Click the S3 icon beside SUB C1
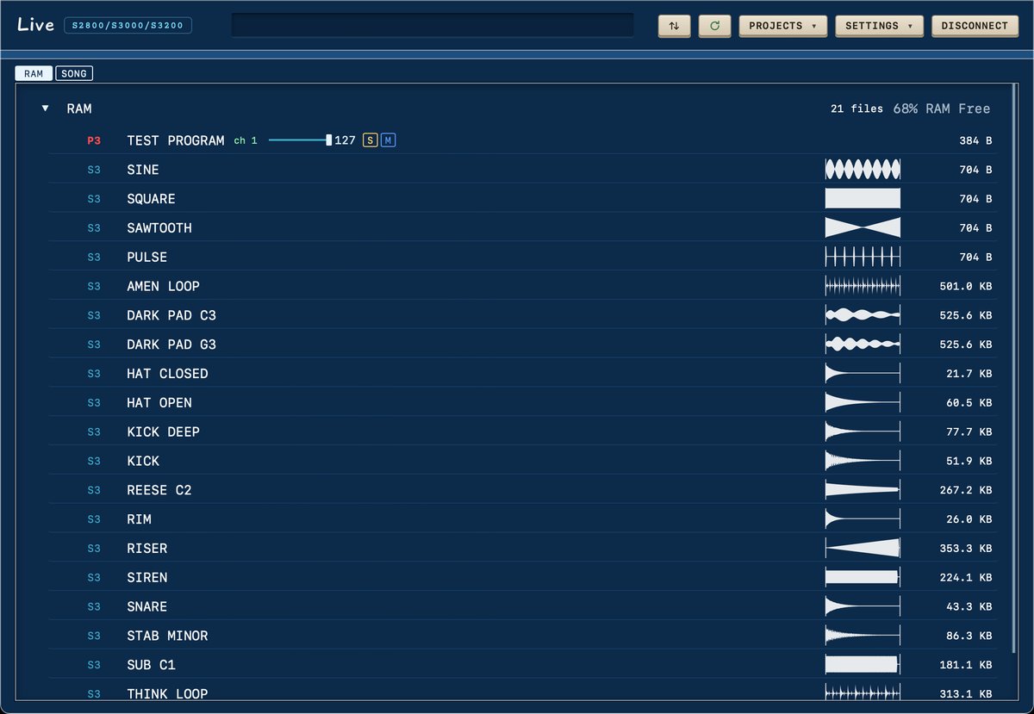The width and height of the screenshot is (1034, 714). coord(94,665)
